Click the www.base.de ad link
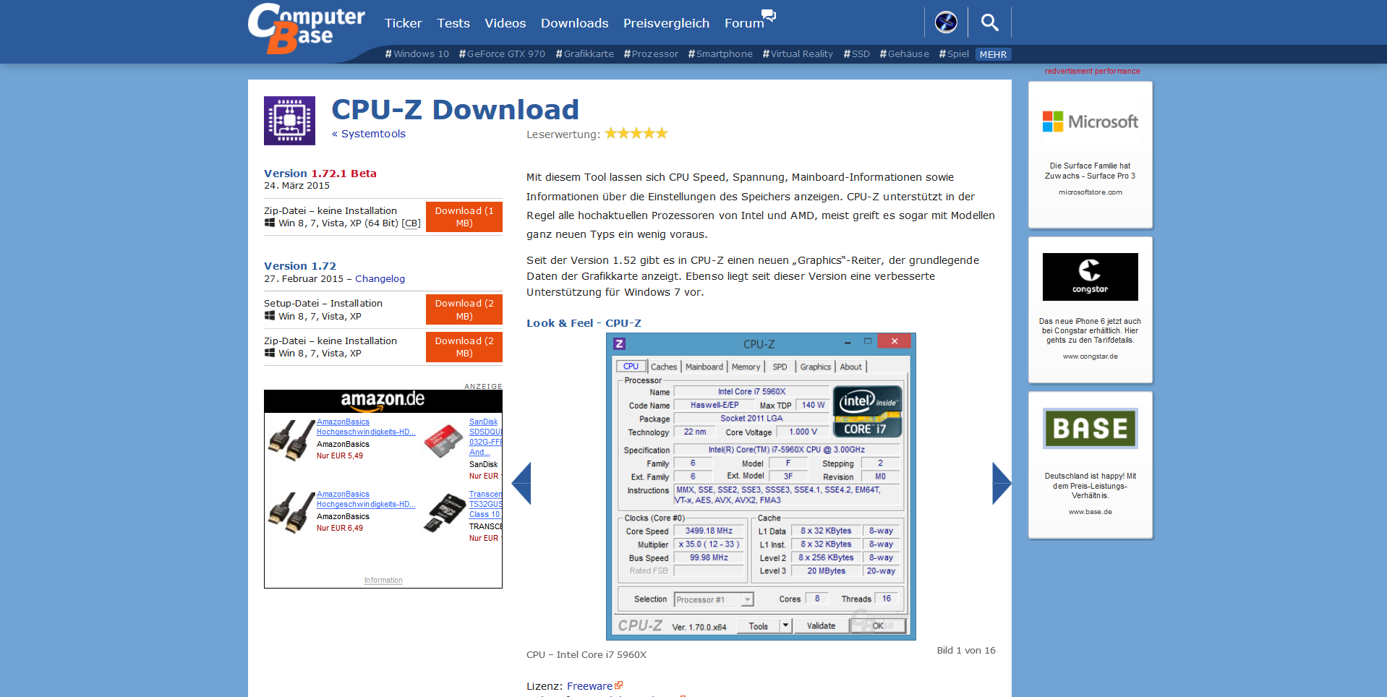 click(1090, 512)
